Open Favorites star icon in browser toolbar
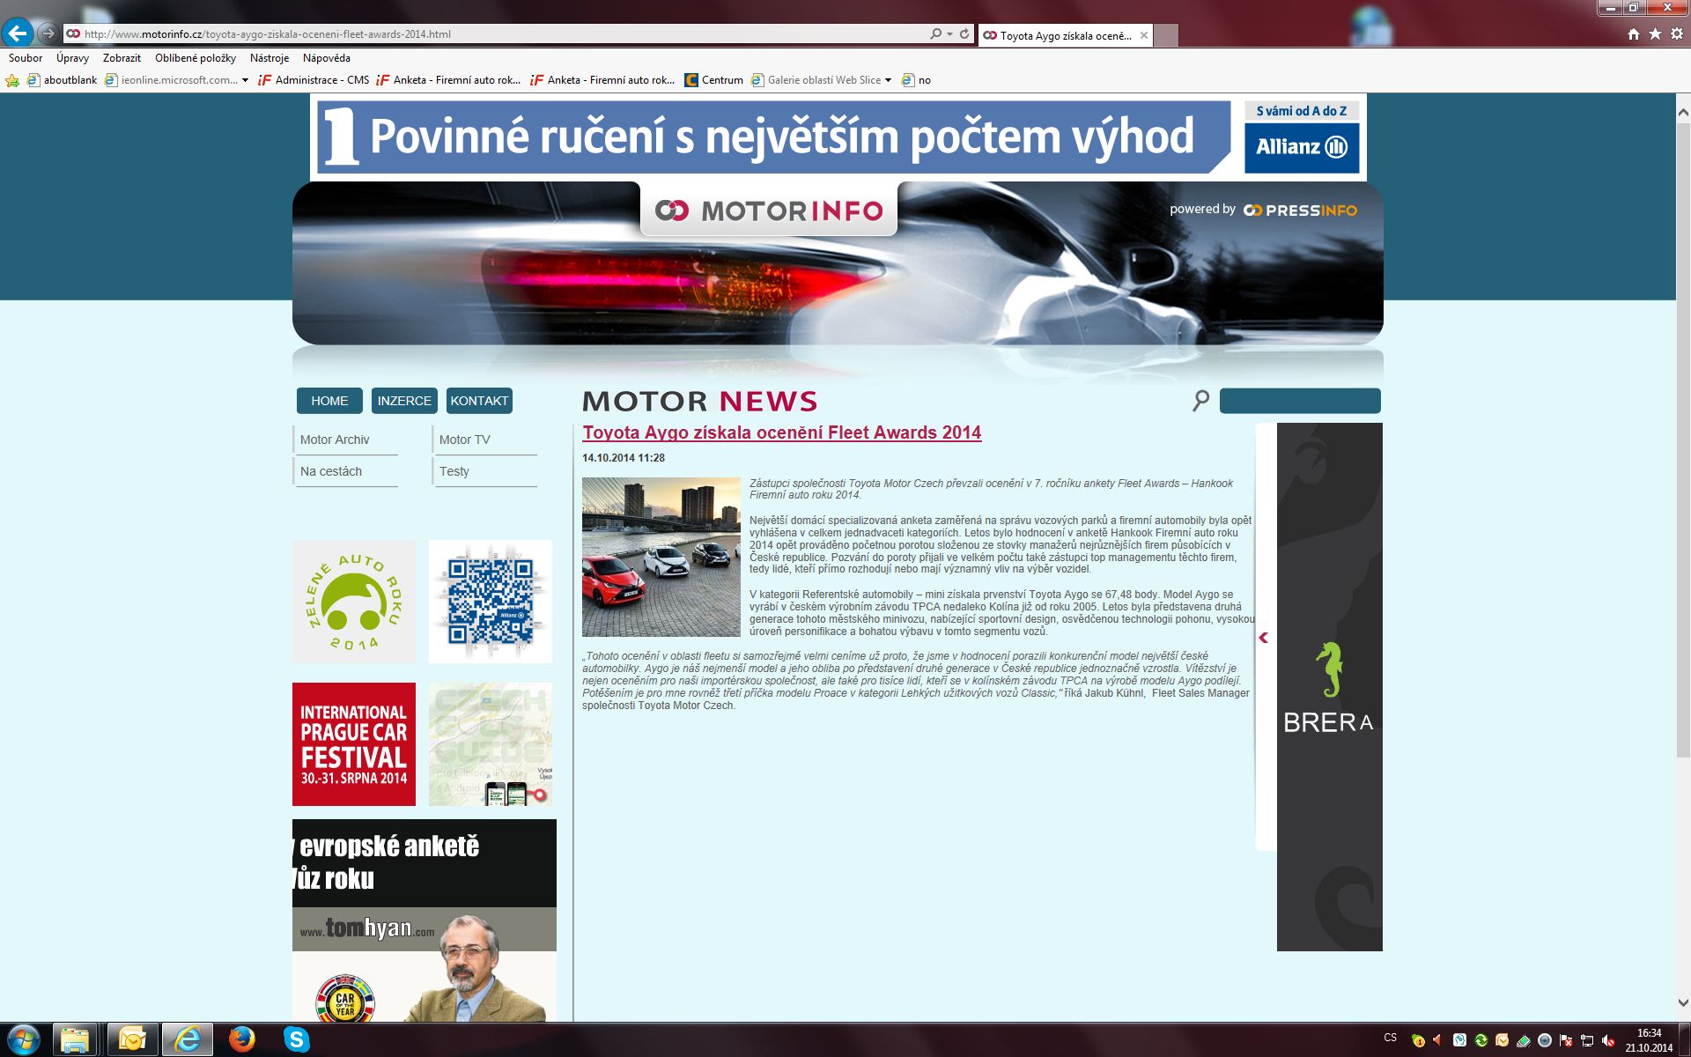1691x1057 pixels. [1655, 33]
